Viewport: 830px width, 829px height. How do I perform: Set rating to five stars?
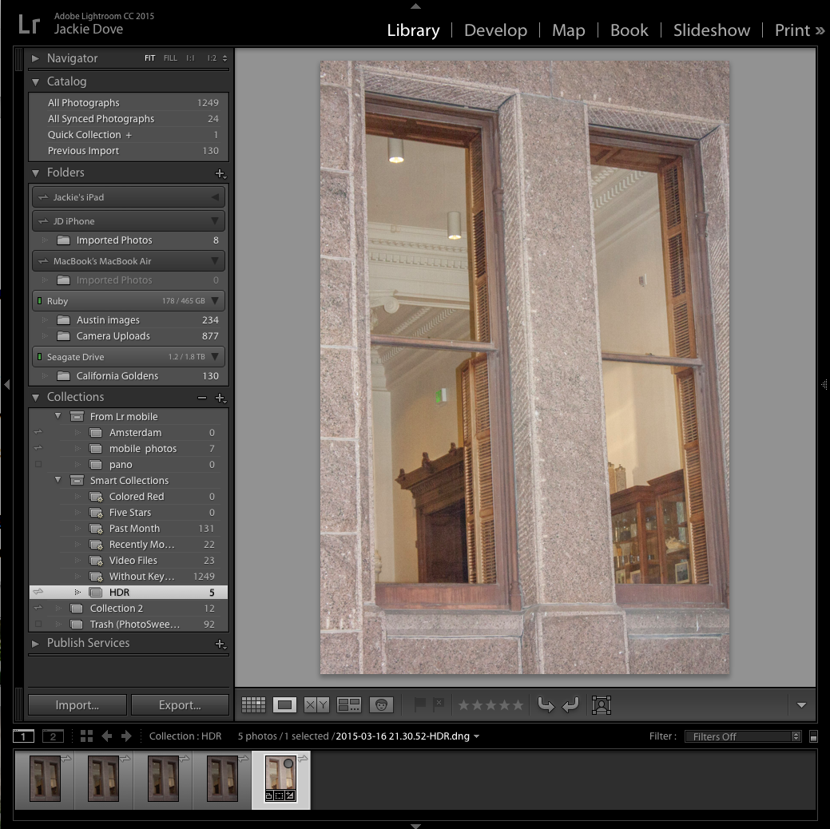point(518,704)
